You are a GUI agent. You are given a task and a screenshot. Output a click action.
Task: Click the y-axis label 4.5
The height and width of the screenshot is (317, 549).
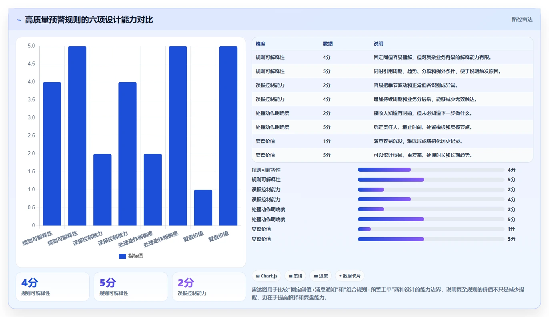point(31,64)
